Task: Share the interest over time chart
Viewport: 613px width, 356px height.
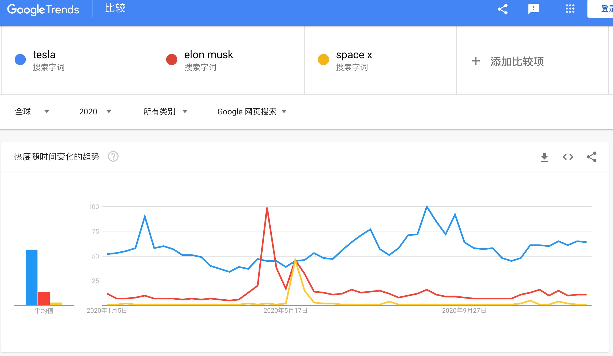Action: pyautogui.click(x=591, y=157)
